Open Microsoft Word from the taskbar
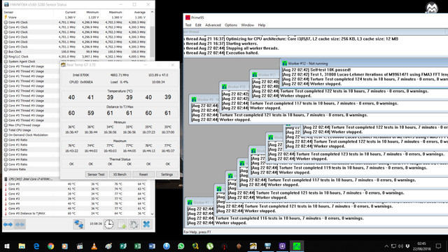 tap(152, 246)
